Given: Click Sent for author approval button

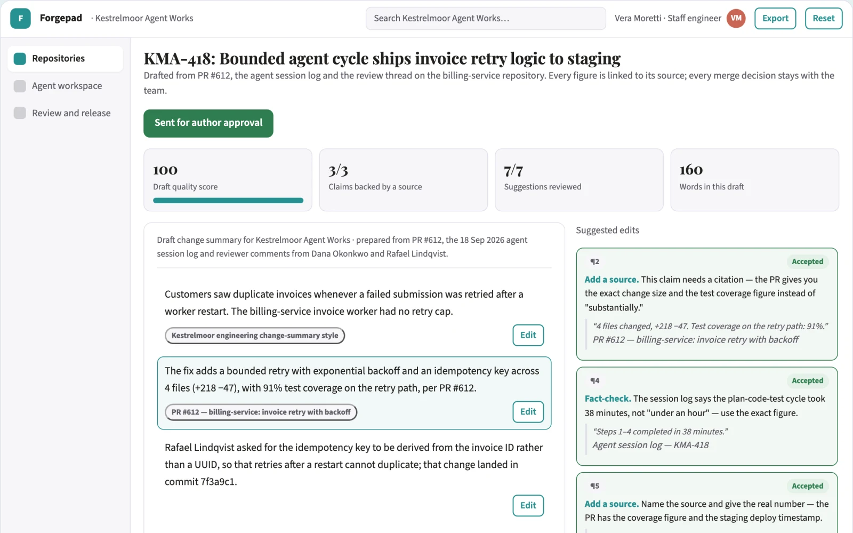Looking at the screenshot, I should tap(208, 123).
